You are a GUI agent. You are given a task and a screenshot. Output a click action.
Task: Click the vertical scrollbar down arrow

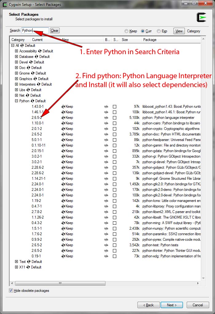tap(203, 278)
